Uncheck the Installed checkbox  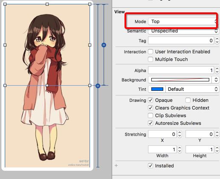(151, 166)
